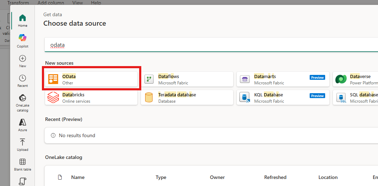Sort catalog by Owner column
The width and height of the screenshot is (378, 186).
[217, 177]
